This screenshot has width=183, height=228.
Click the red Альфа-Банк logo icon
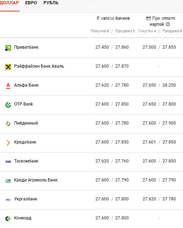tap(8, 86)
